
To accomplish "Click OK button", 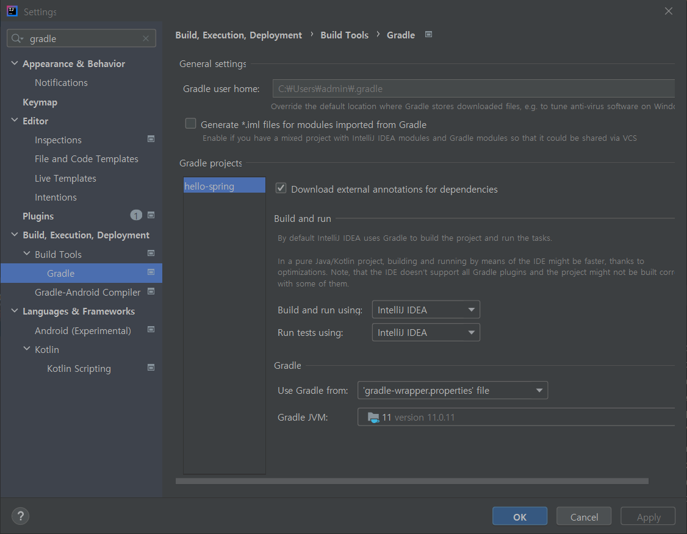I will 520,516.
